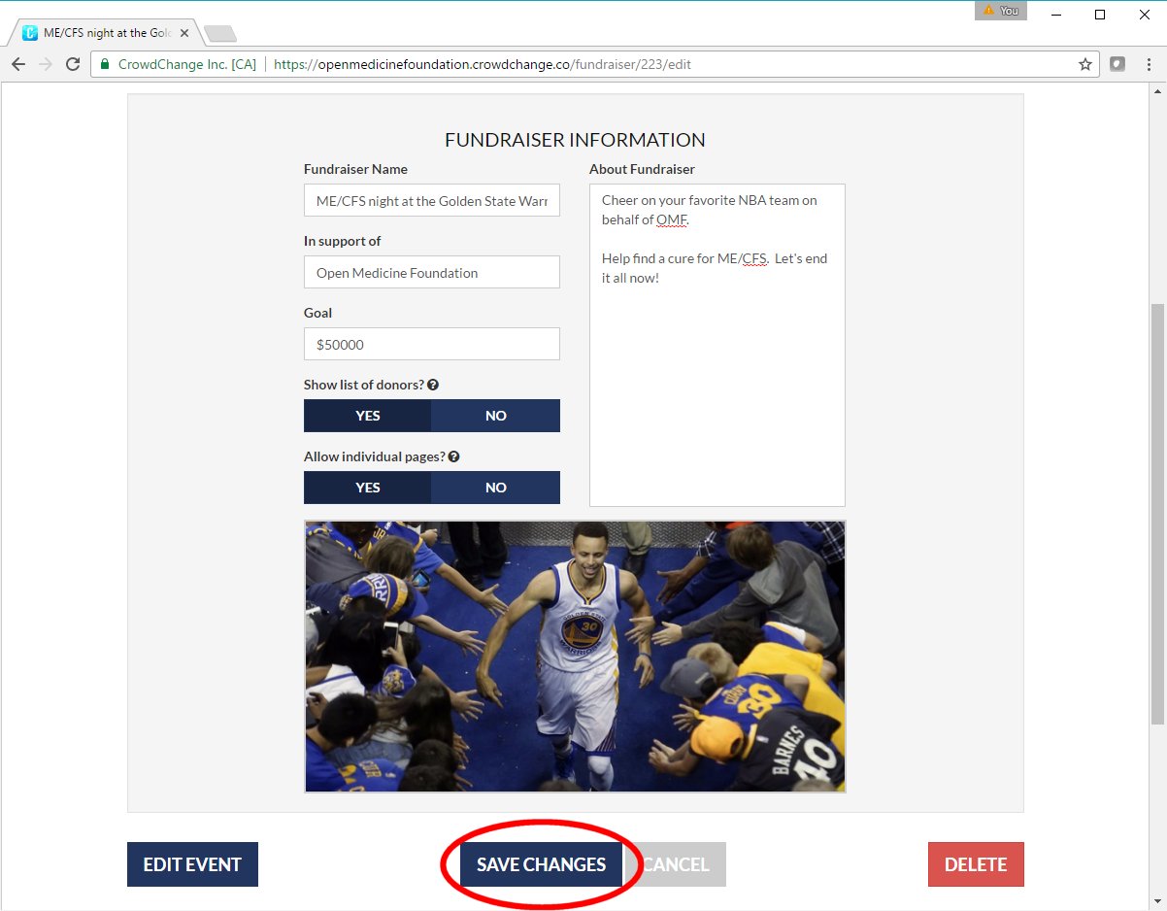This screenshot has width=1167, height=911.
Task: Click the CrowdChange favicon on the browser tab
Action: click(x=30, y=33)
